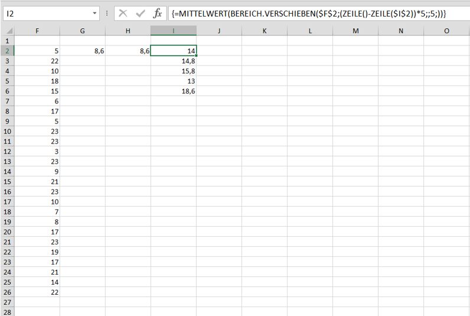The height and width of the screenshot is (316, 470).
Task: Click cell F3 with value 22
Action: pyautogui.click(x=37, y=61)
